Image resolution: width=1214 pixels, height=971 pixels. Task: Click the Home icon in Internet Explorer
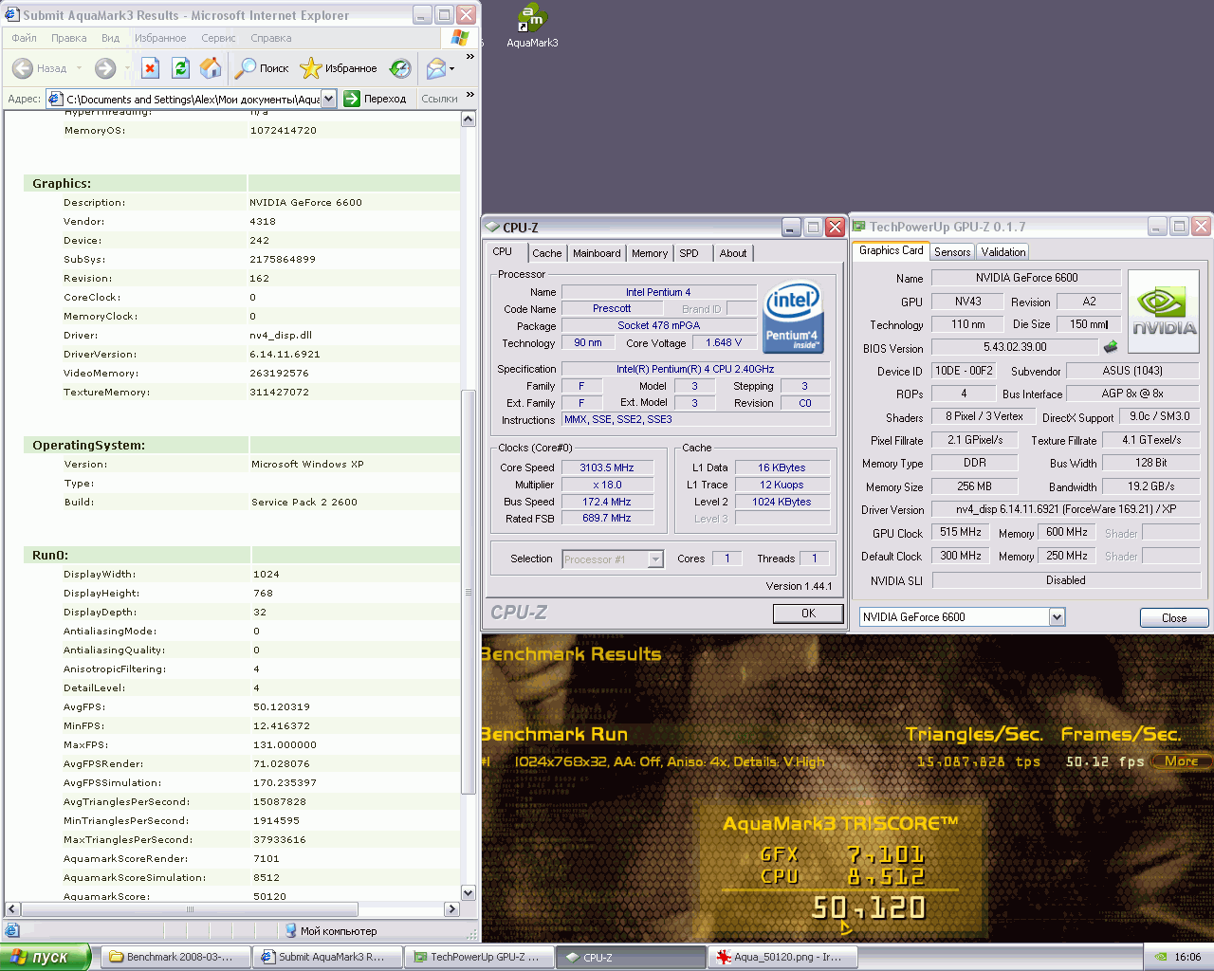[211, 68]
